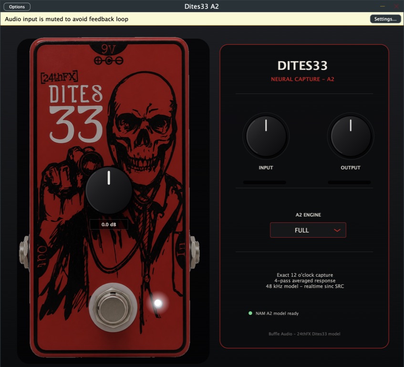Close the Dites33 A2 window
Viewport: 404px width, 367px height.
click(x=396, y=6)
